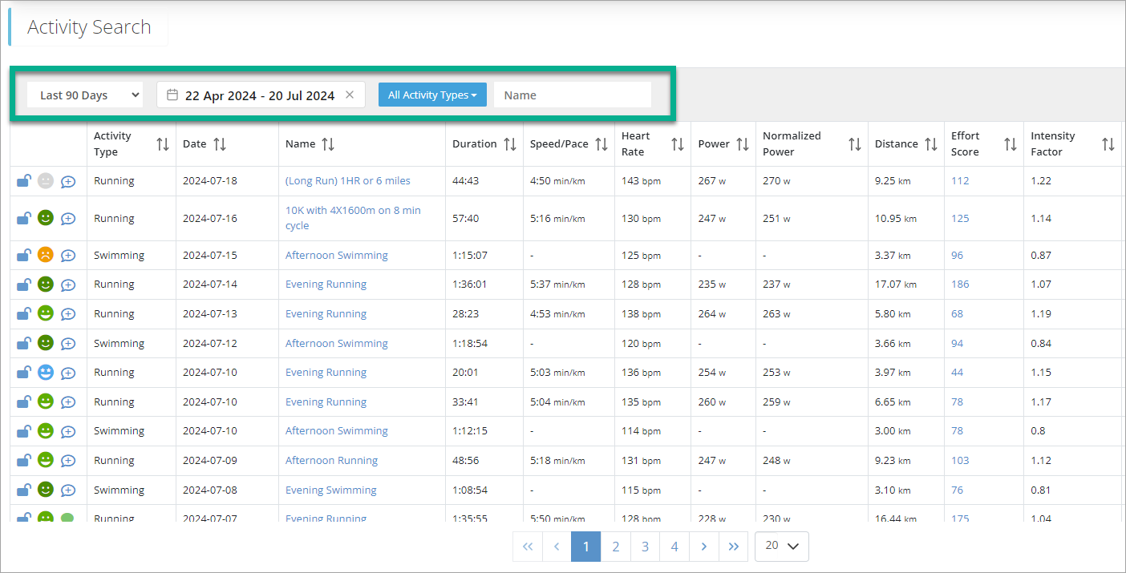Open the date range picker field

261,95
